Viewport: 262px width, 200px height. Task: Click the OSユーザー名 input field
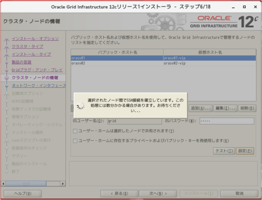pos(135,121)
